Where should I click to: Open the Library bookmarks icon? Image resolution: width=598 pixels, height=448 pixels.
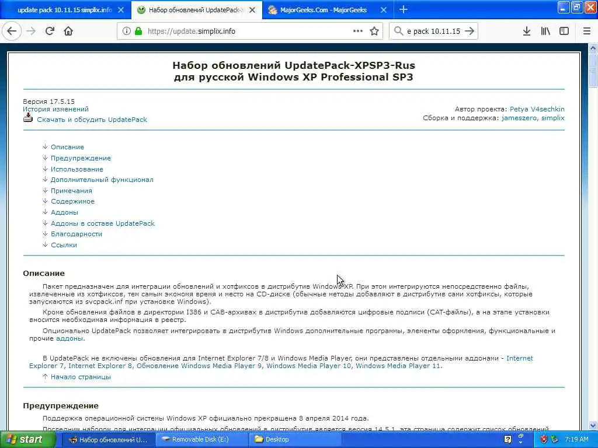pyautogui.click(x=545, y=32)
